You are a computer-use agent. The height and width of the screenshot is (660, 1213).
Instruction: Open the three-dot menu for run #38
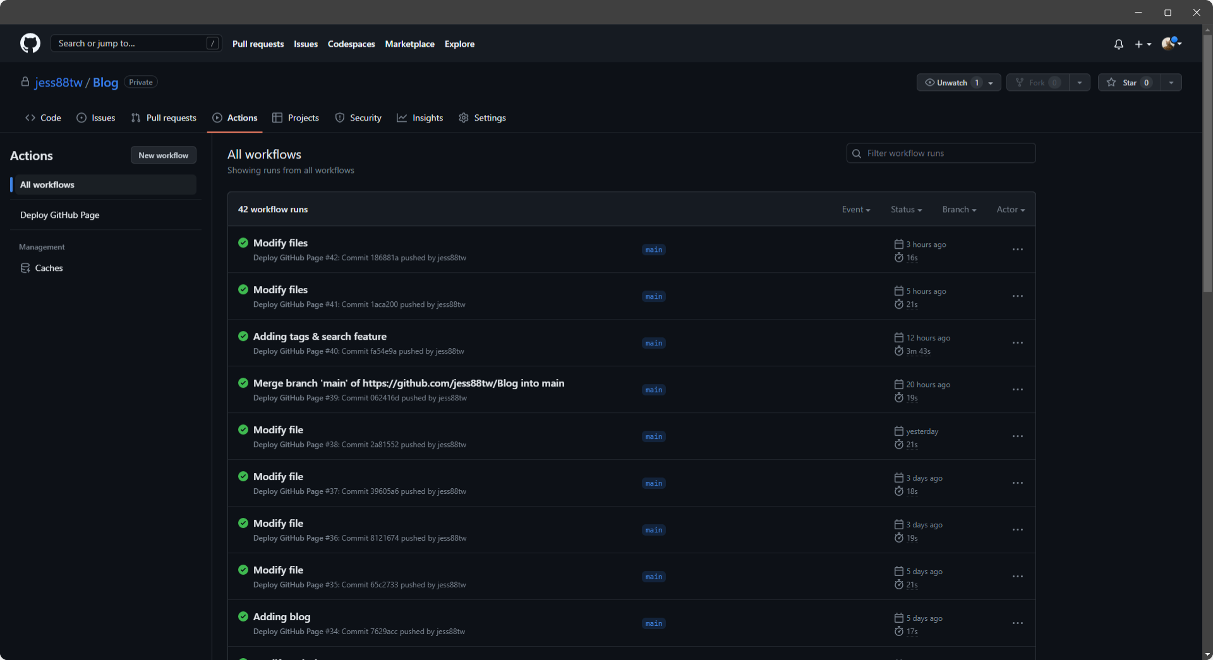(x=1018, y=436)
